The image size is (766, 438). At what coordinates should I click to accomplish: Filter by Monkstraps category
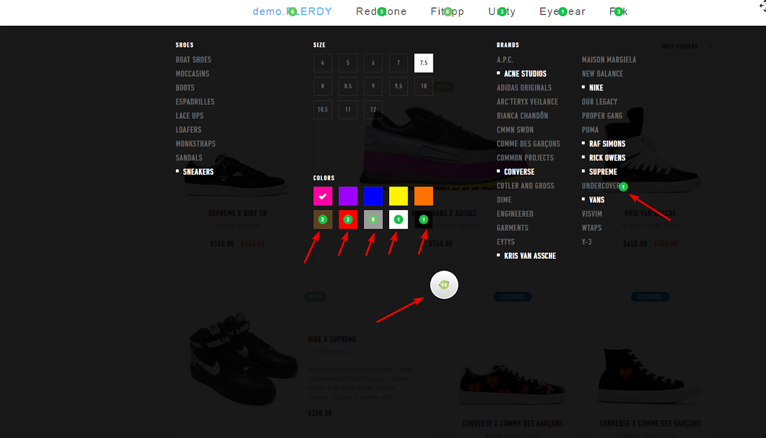(x=196, y=144)
